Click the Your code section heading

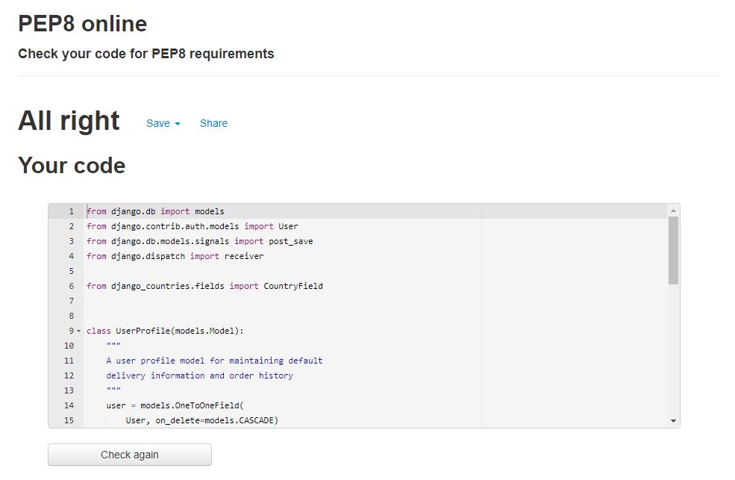pos(72,166)
